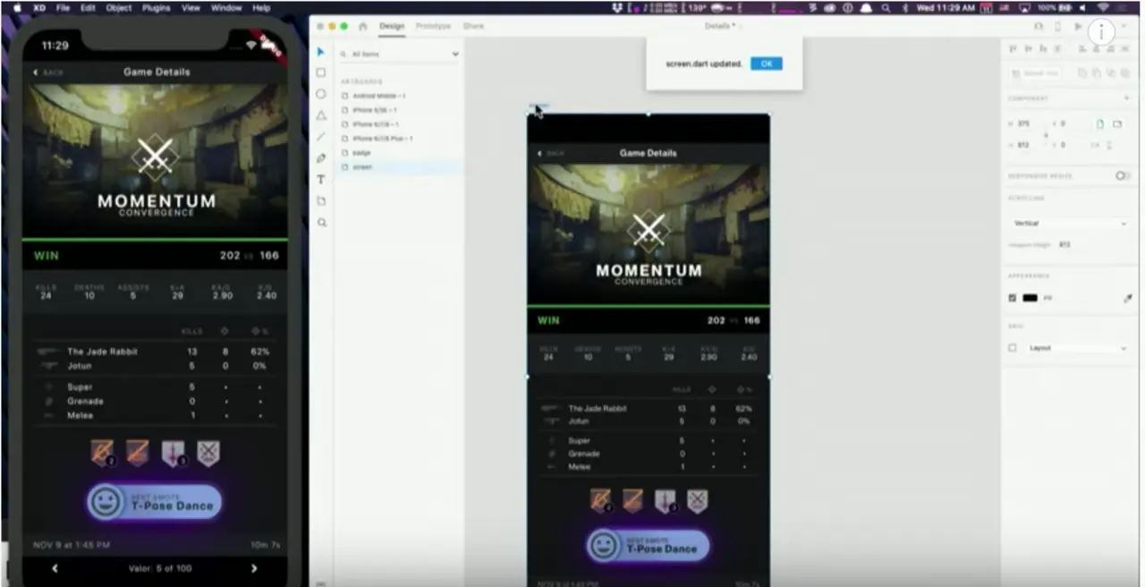Click the Home icon beside Design tab
Viewport: 1145px width, 587px height.
(363, 26)
